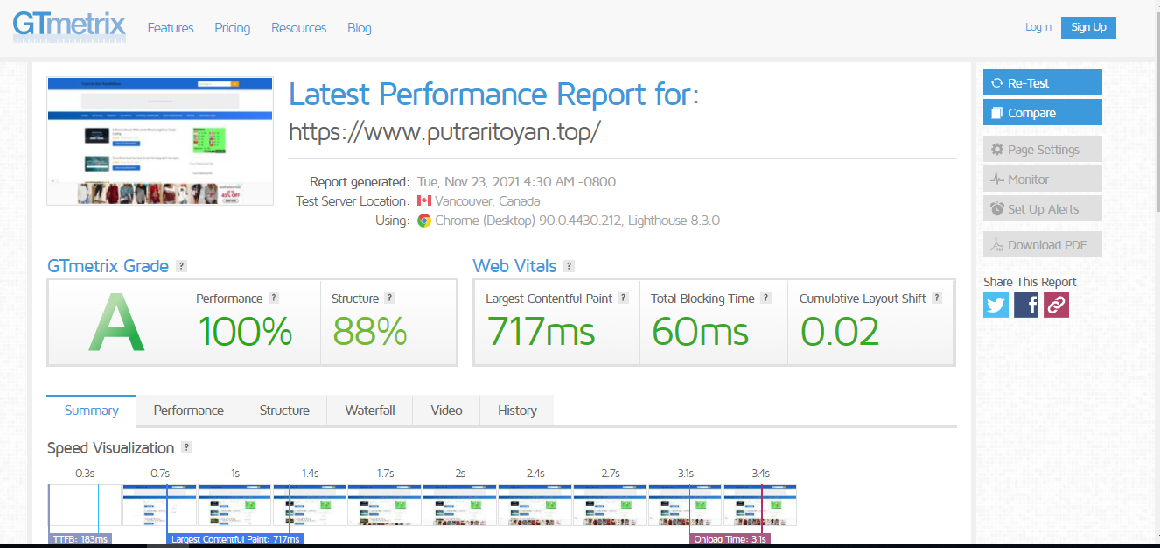This screenshot has height=548, width=1160.
Task: Click the Onload Time: 3.1s marker
Action: coord(730,539)
